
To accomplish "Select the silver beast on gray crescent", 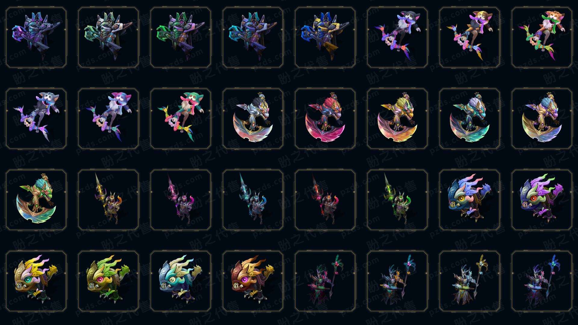I will 253,119.
